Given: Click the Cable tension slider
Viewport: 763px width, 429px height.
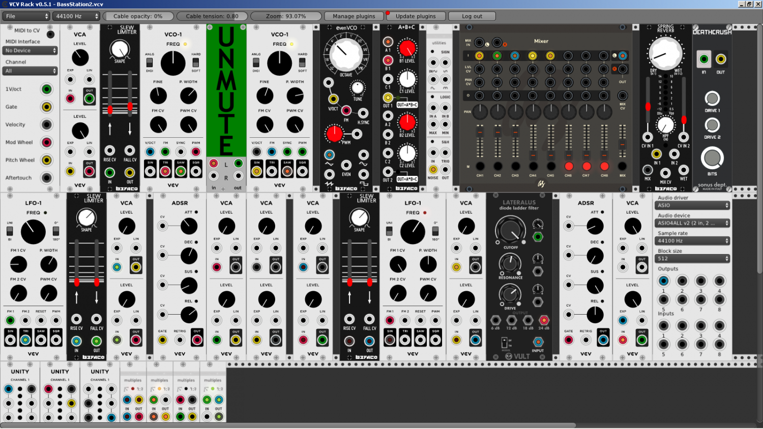Looking at the screenshot, I should click(212, 16).
